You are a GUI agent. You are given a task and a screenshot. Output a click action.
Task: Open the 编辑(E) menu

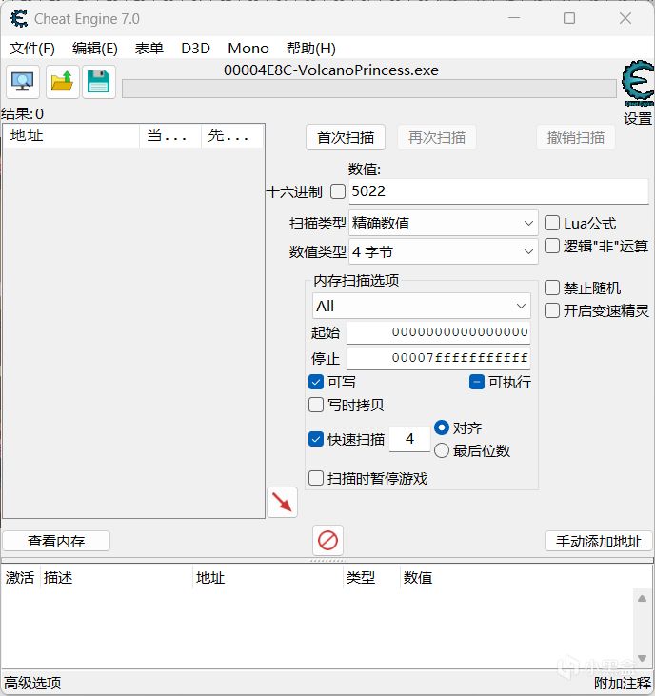pos(95,48)
